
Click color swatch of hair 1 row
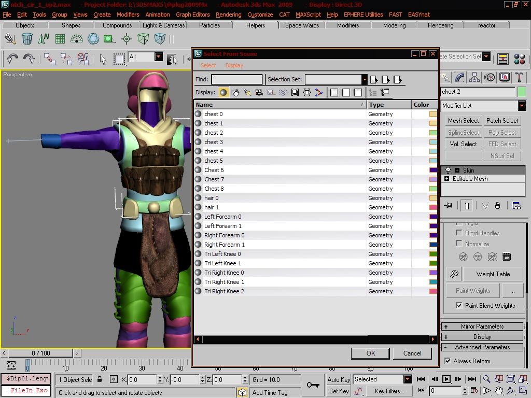[x=433, y=207]
